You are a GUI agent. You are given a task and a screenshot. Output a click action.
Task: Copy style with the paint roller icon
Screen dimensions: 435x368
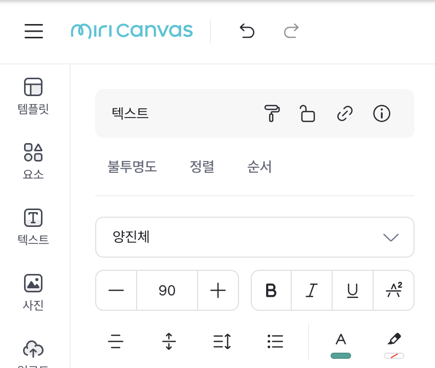pyautogui.click(x=272, y=113)
